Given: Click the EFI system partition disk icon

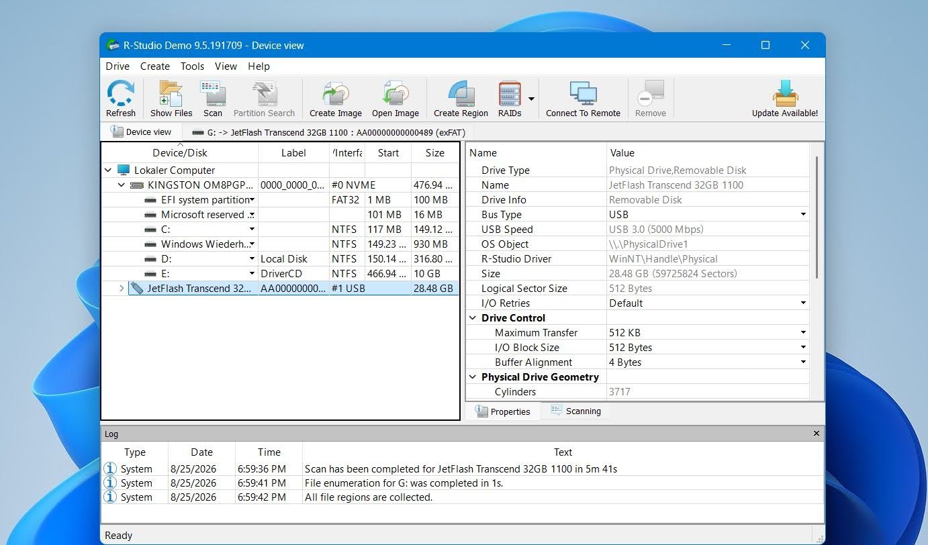Looking at the screenshot, I should pyautogui.click(x=150, y=199).
